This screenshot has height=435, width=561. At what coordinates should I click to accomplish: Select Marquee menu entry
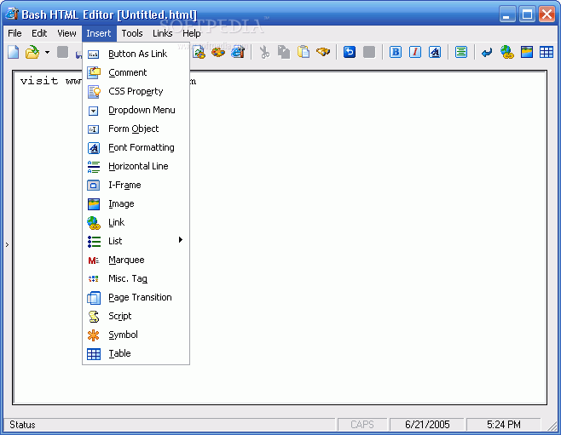136,260
